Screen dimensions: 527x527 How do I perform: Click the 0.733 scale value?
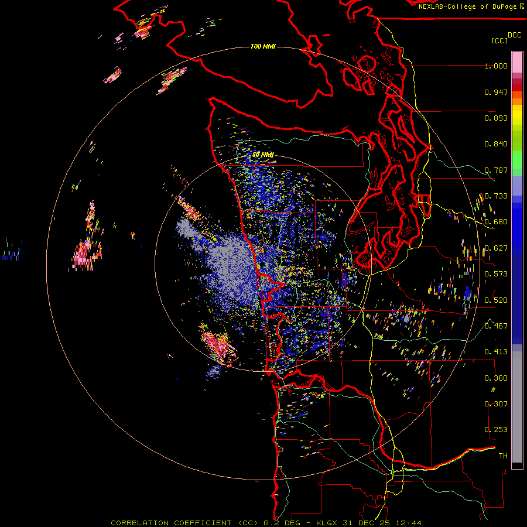496,196
